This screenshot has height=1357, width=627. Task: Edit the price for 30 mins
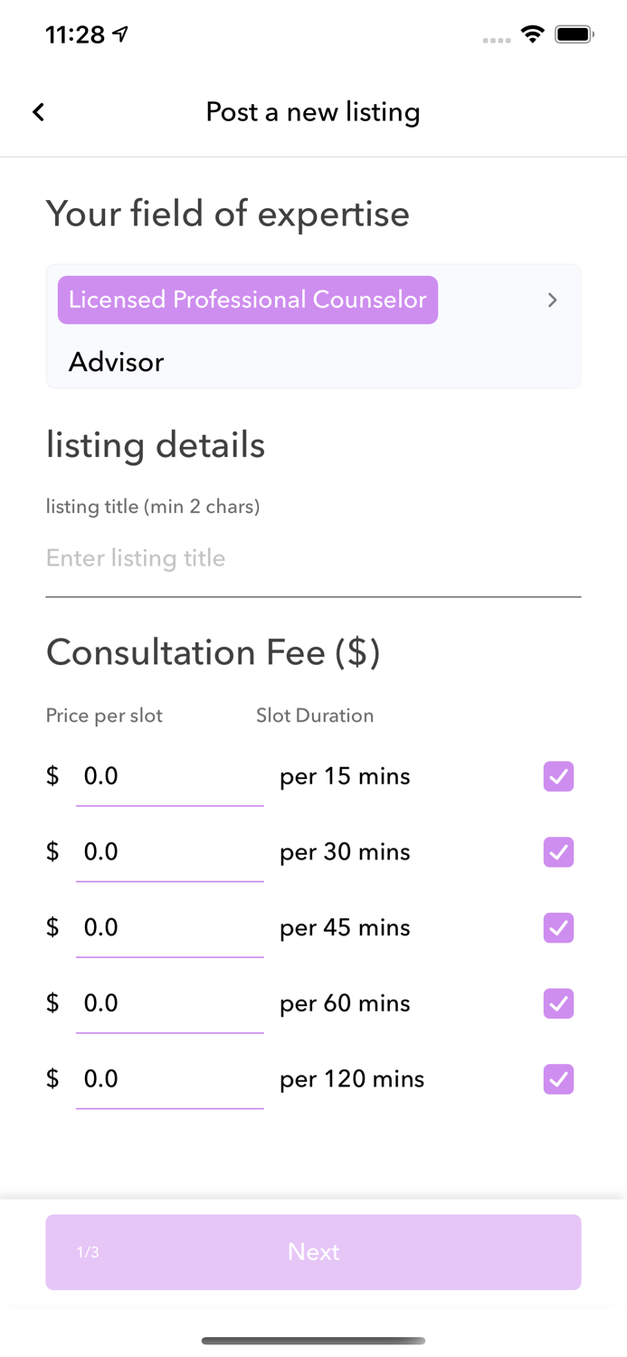tap(169, 852)
